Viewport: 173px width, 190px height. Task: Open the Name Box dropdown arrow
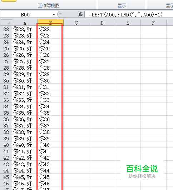54,15
